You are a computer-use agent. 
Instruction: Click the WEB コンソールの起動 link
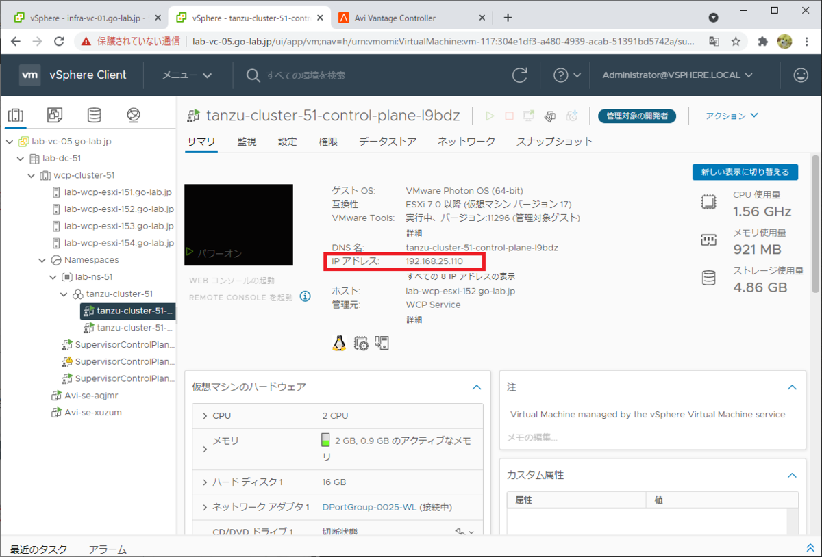(x=232, y=281)
